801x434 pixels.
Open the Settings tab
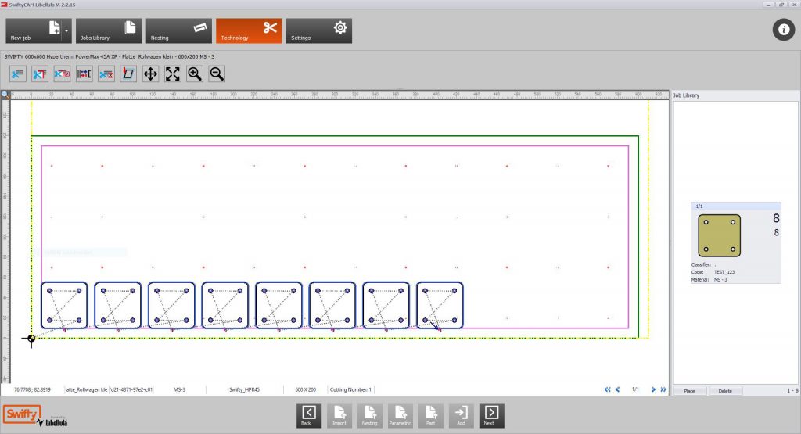(x=318, y=31)
